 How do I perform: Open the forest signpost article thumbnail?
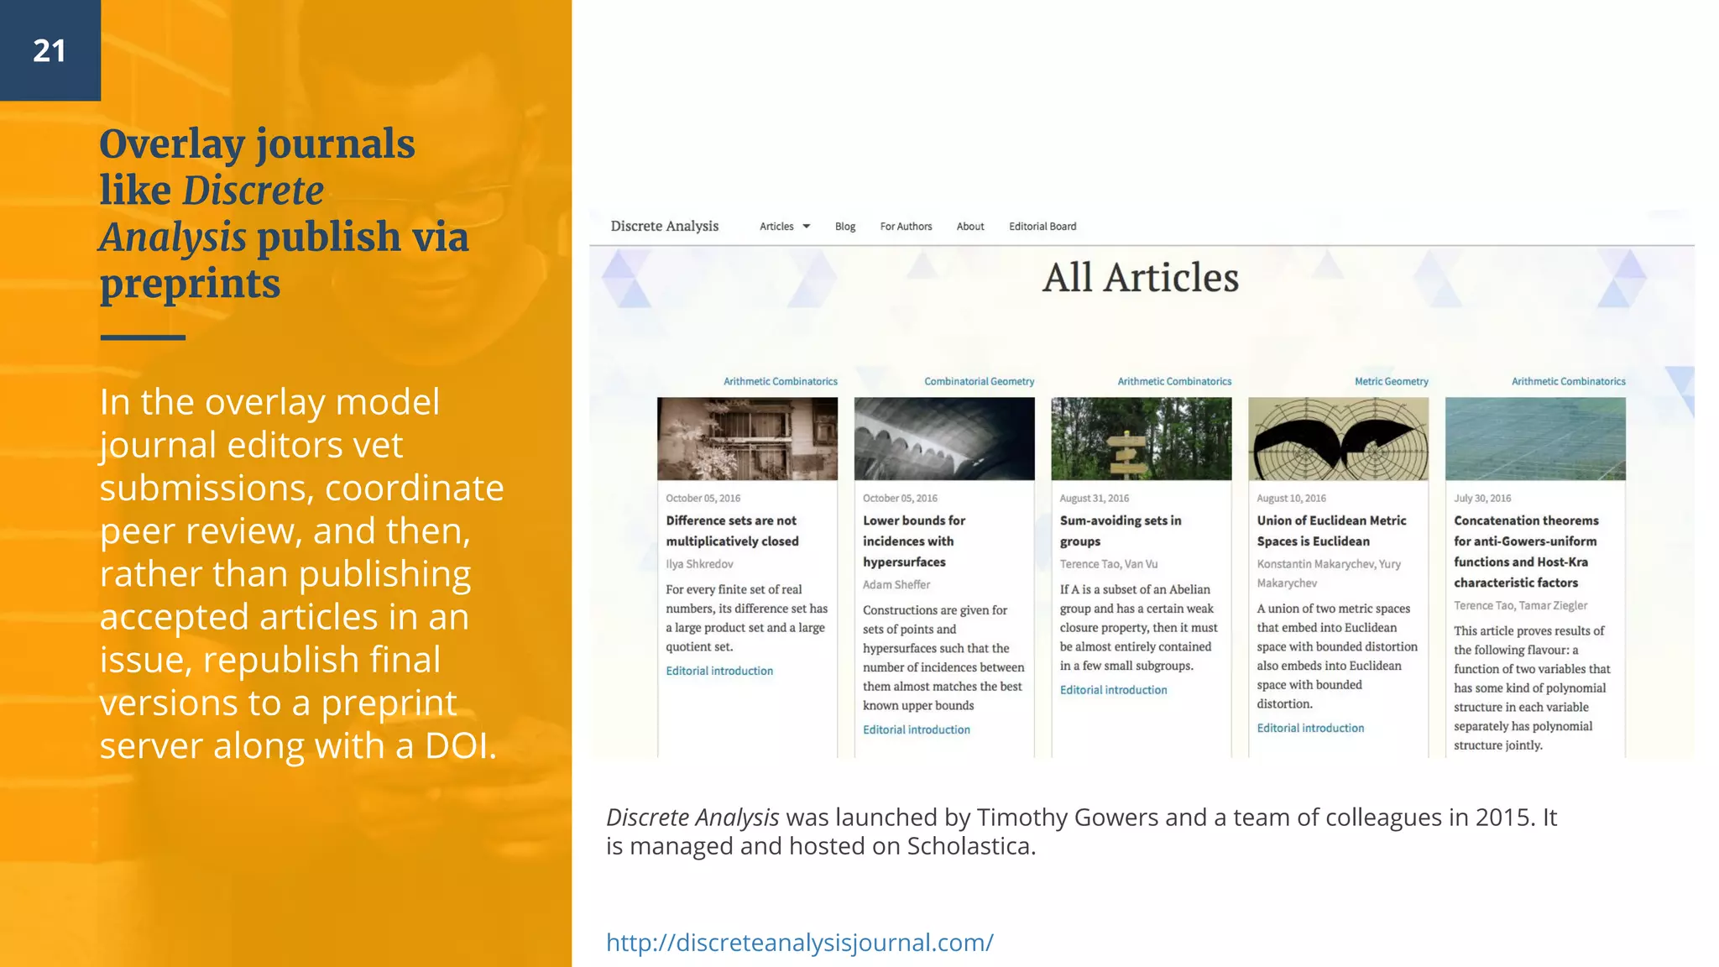(1142, 439)
